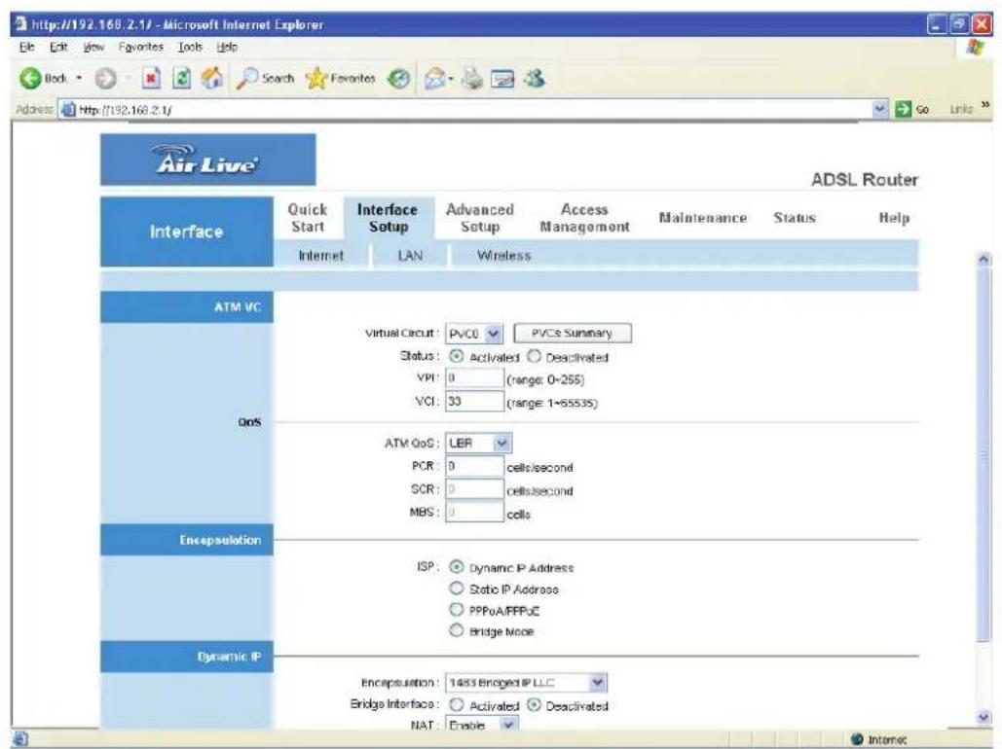Open the View menu
1002x749 pixels.
93,48
